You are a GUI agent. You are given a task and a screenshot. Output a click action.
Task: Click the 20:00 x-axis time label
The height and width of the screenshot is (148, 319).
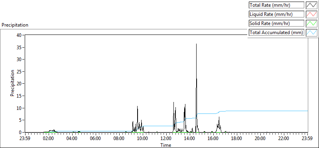pyautogui.click(x=260, y=139)
